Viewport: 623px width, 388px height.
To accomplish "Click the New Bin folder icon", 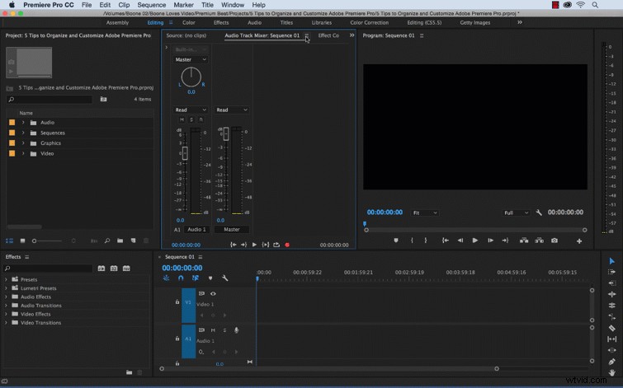I will (120, 241).
